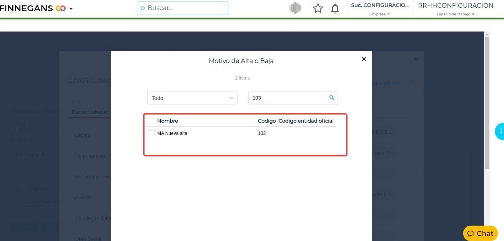The image size is (504, 241).
Task: Click the magnifier icon in Buscar box
Action: pos(142,8)
